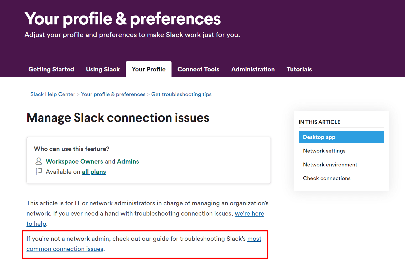
Task: Switch to the Using Slack tab
Action: coord(103,69)
